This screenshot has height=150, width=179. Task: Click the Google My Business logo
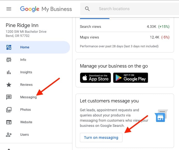46,9
